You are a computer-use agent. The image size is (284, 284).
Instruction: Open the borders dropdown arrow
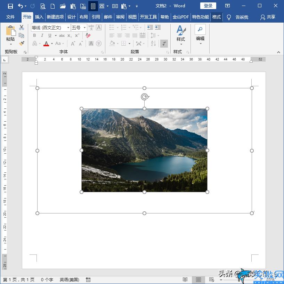click(130, 43)
